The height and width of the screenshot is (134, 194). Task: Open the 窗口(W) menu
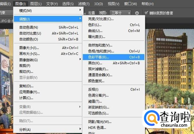click(130, 4)
